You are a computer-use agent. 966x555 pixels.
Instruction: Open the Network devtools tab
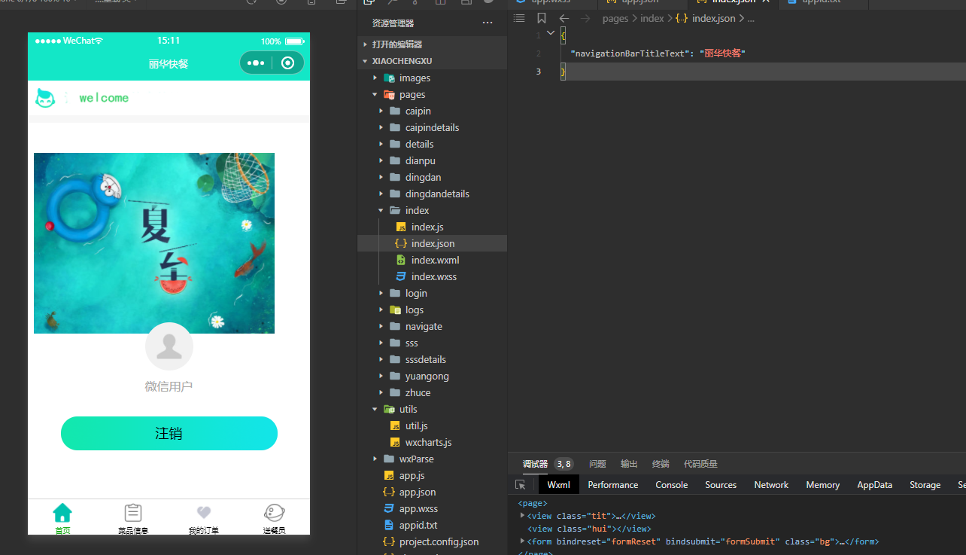[x=771, y=485]
